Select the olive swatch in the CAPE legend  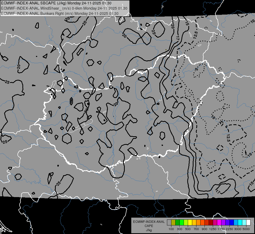click(x=173, y=223)
